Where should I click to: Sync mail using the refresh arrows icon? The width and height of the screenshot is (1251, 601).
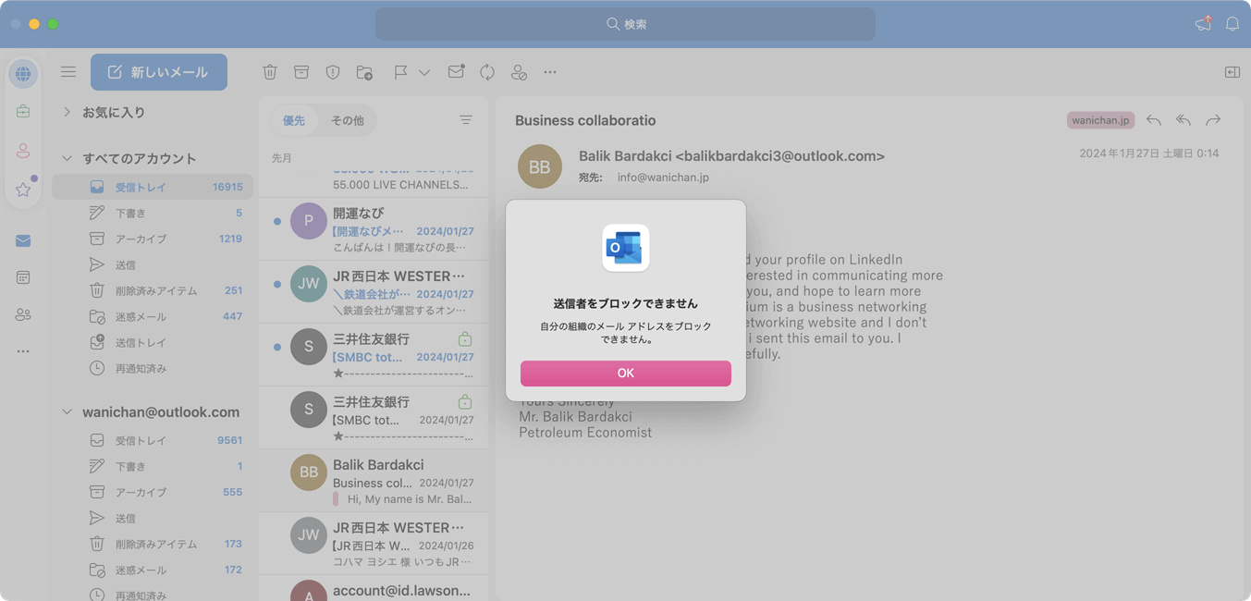[x=487, y=71]
